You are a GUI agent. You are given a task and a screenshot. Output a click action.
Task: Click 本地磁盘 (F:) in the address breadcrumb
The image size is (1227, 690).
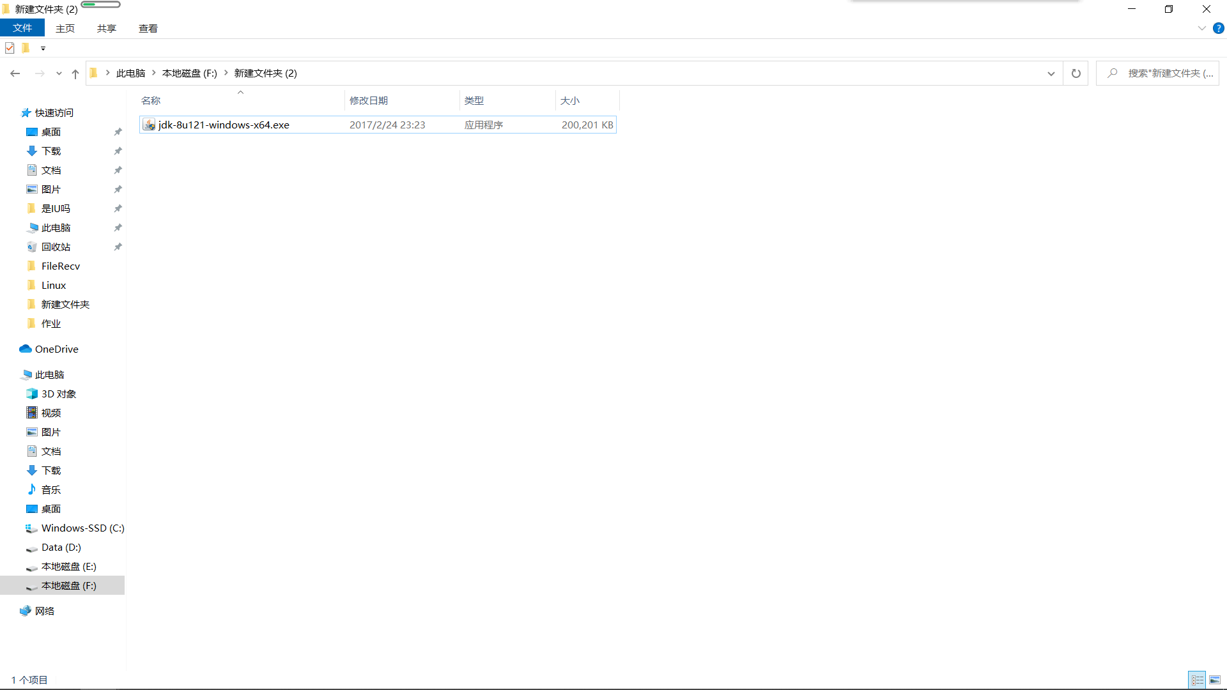pos(189,73)
